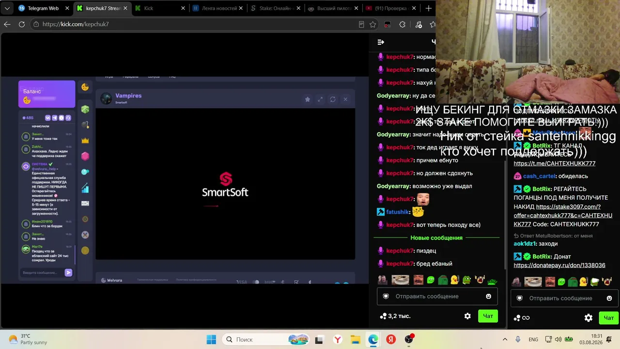Switch to the Stake: Онлайн tab
This screenshot has width=620, height=349.
coord(277,8)
